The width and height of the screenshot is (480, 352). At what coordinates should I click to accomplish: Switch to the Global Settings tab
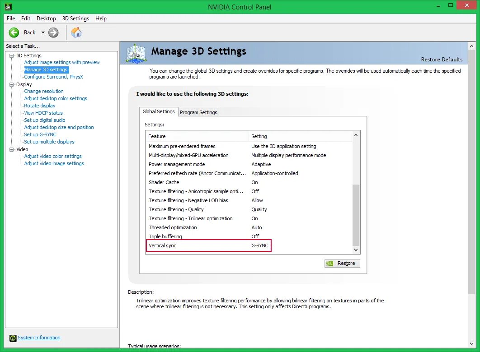(x=159, y=111)
